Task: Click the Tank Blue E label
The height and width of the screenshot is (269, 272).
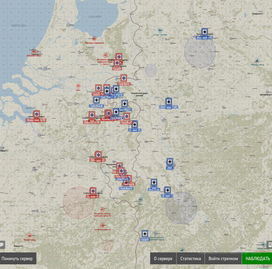Action: 126,189
